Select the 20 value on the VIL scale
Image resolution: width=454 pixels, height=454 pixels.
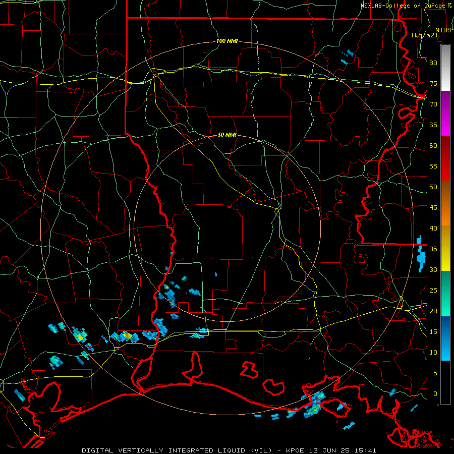(x=433, y=311)
